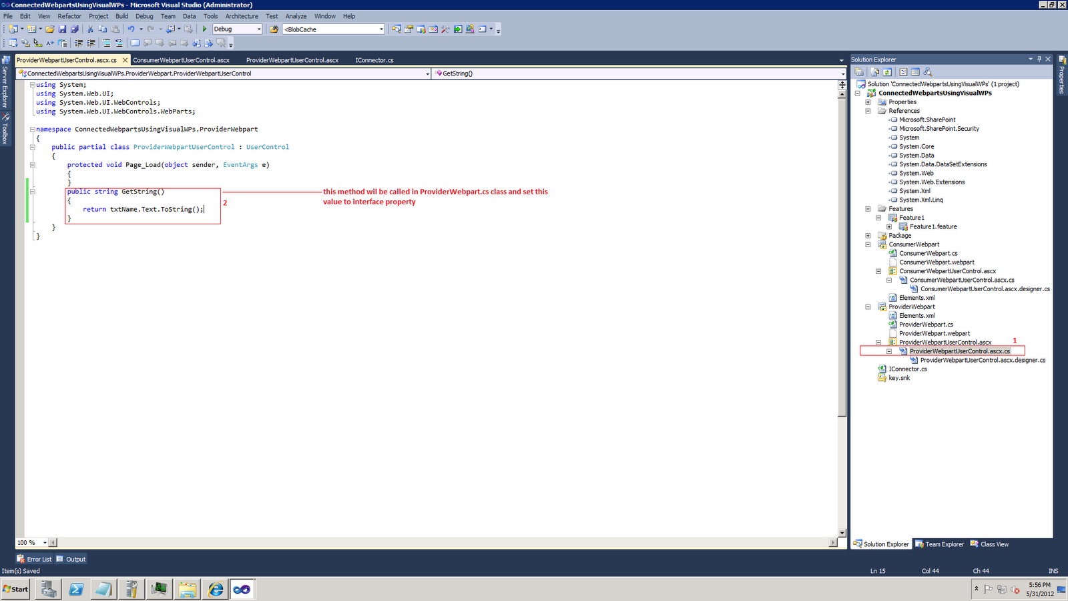Viewport: 1068px width, 601px height.
Task: Collapse the ProviderWebpart folder node
Action: [868, 307]
